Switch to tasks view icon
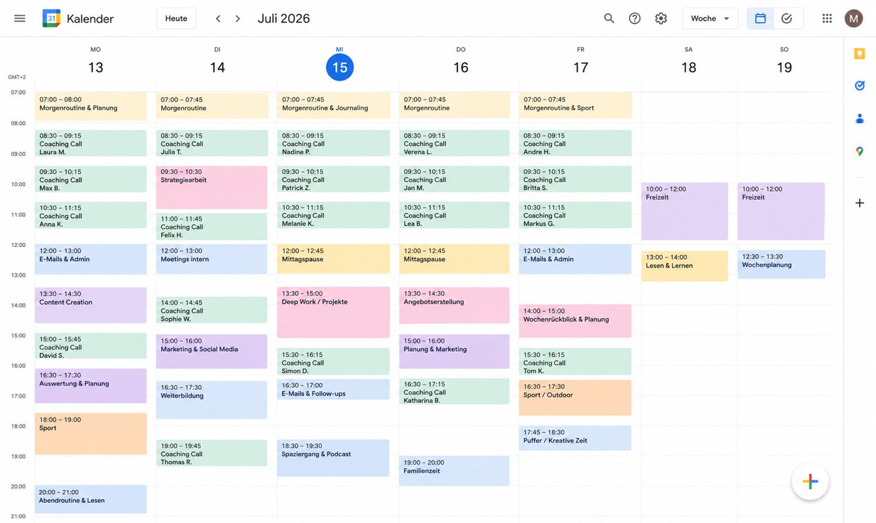 point(787,18)
